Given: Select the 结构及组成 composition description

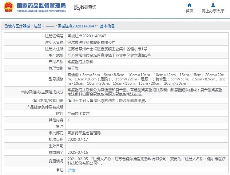Looking at the screenshot, I should (x=145, y=92).
